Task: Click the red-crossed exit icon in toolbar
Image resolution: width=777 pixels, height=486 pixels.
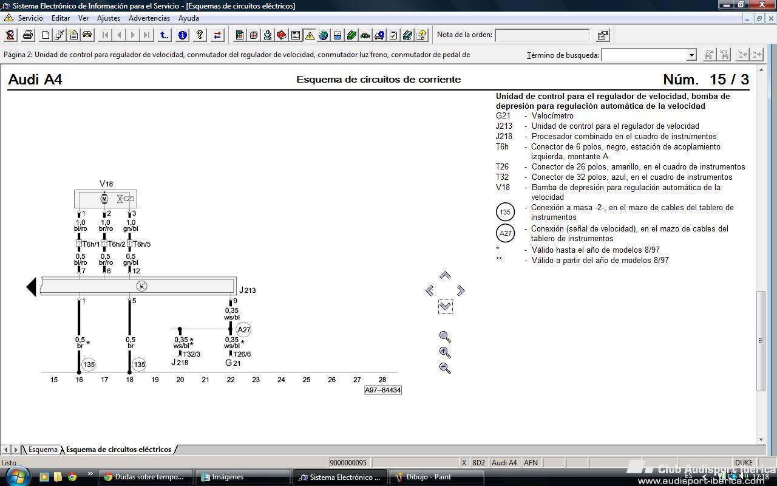Action: tap(10, 35)
